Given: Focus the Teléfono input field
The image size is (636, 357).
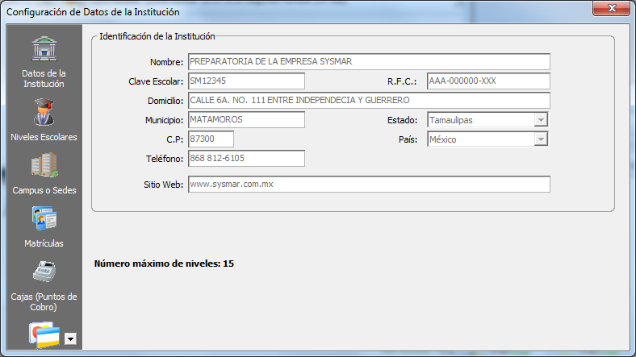Looking at the screenshot, I should coord(245,159).
